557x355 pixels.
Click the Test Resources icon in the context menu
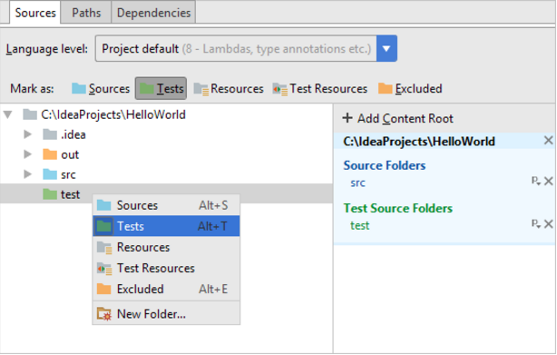tap(104, 269)
